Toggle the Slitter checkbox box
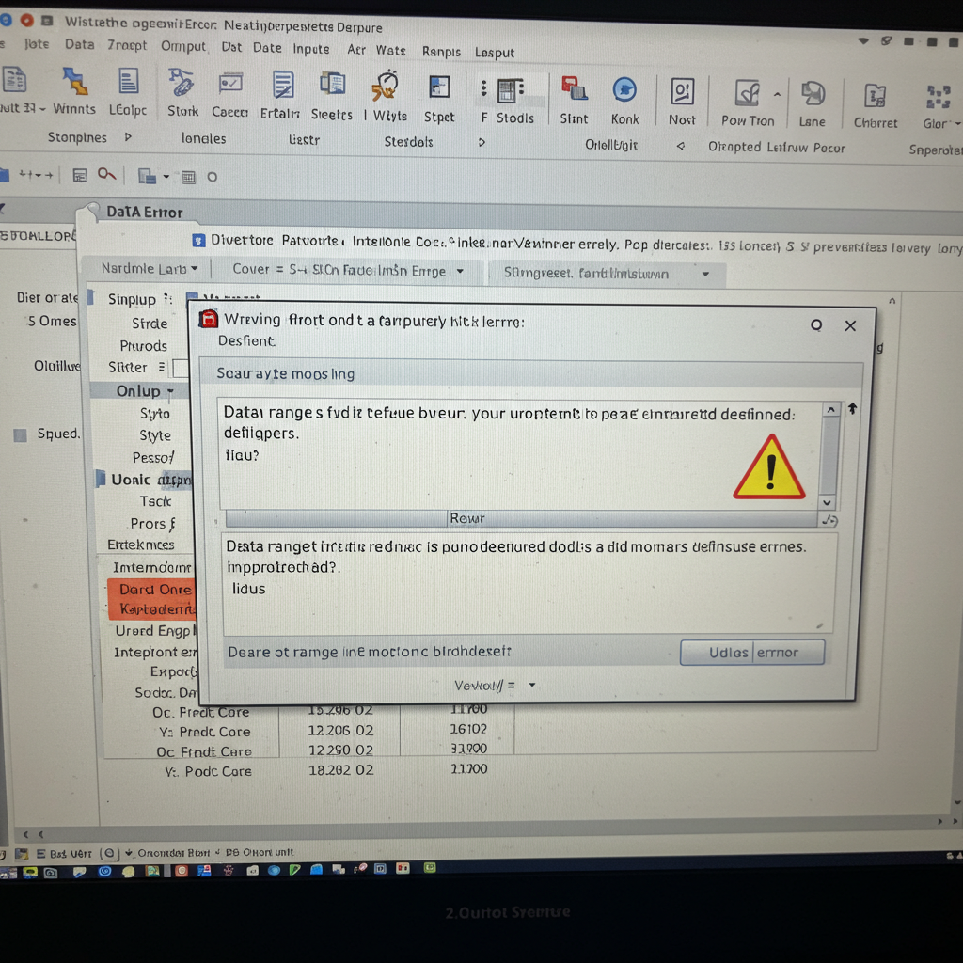Screen dimensions: 963x963 coord(181,368)
